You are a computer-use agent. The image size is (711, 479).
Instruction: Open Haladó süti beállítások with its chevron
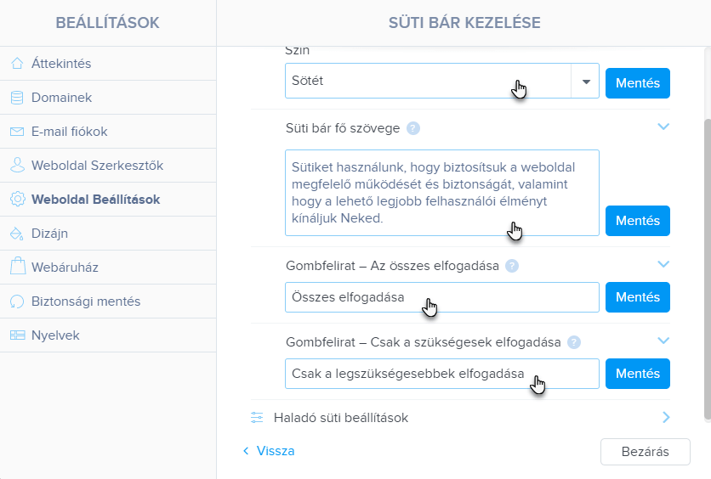tap(666, 418)
